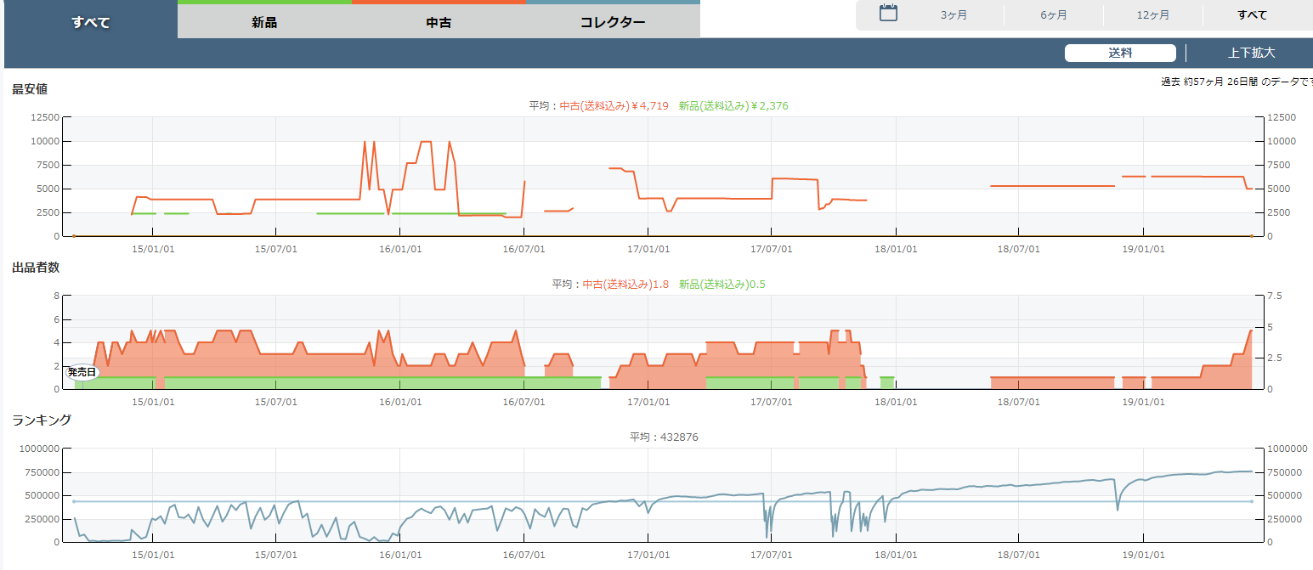Click the 平均：432876 label above ranking chart
The width and height of the screenshot is (1313, 570).
click(664, 437)
